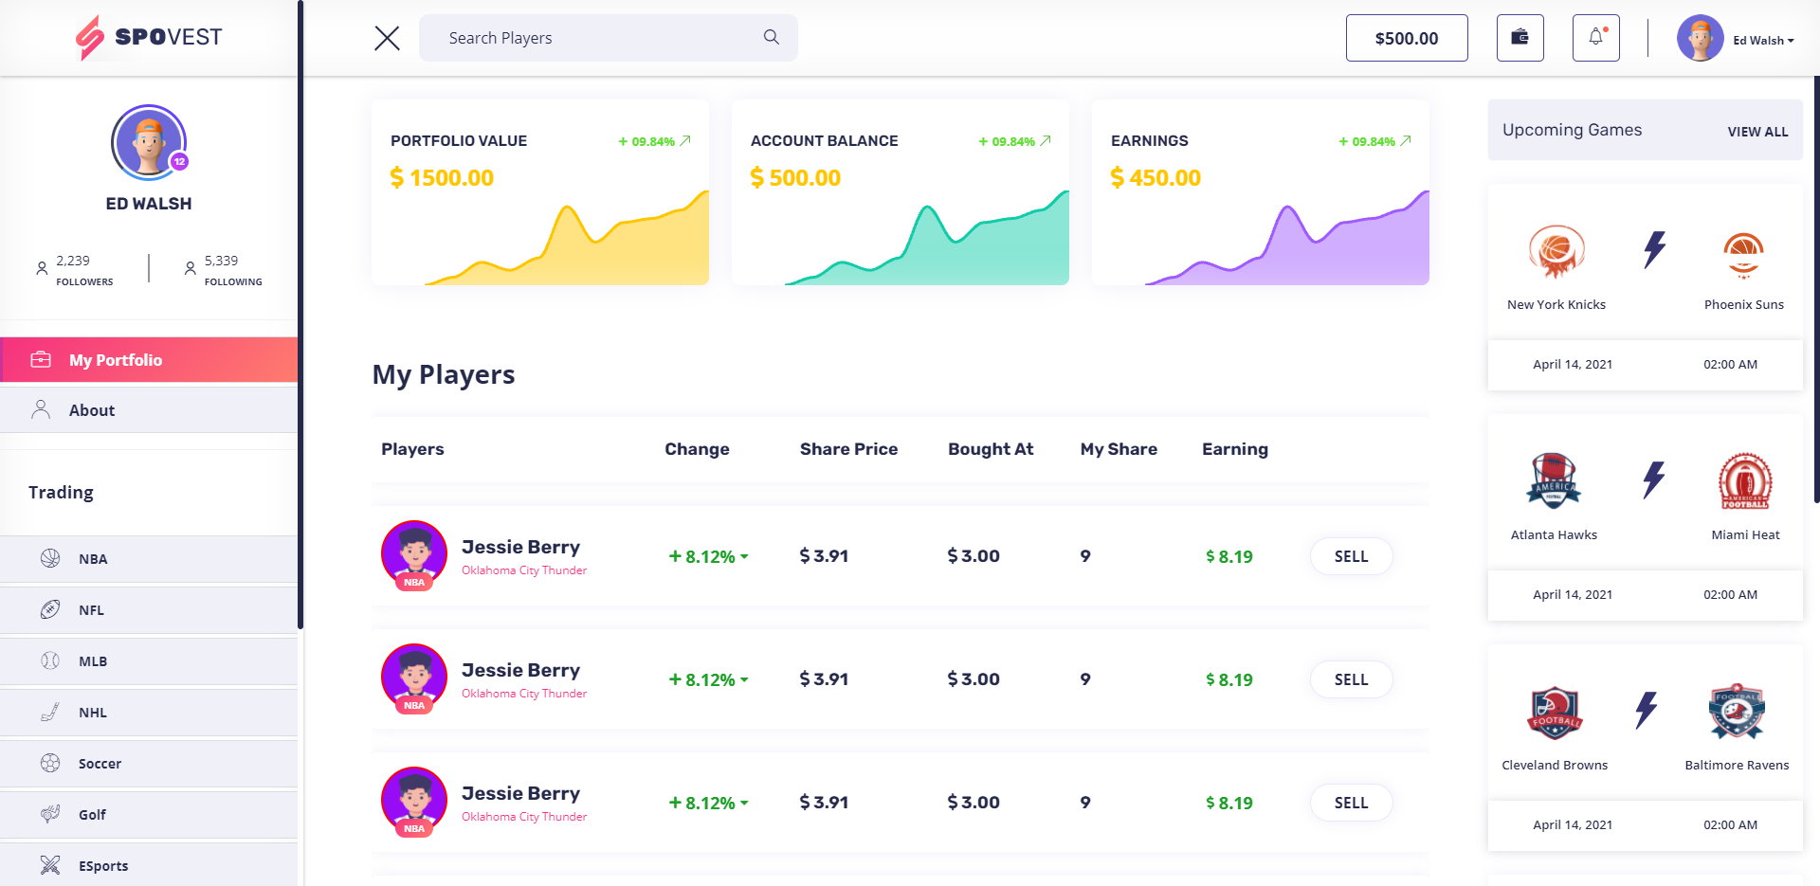Click first row Jessie Berry avatar
The height and width of the screenshot is (886, 1820).
pyautogui.click(x=414, y=553)
